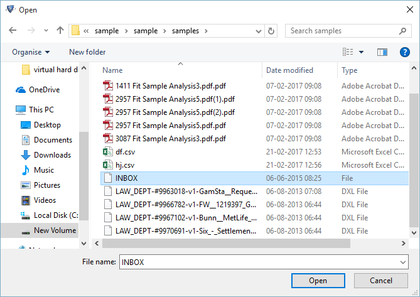Click the file icon of INBOX
Screen dimensions: 420x297
pyautogui.click(x=108, y=178)
